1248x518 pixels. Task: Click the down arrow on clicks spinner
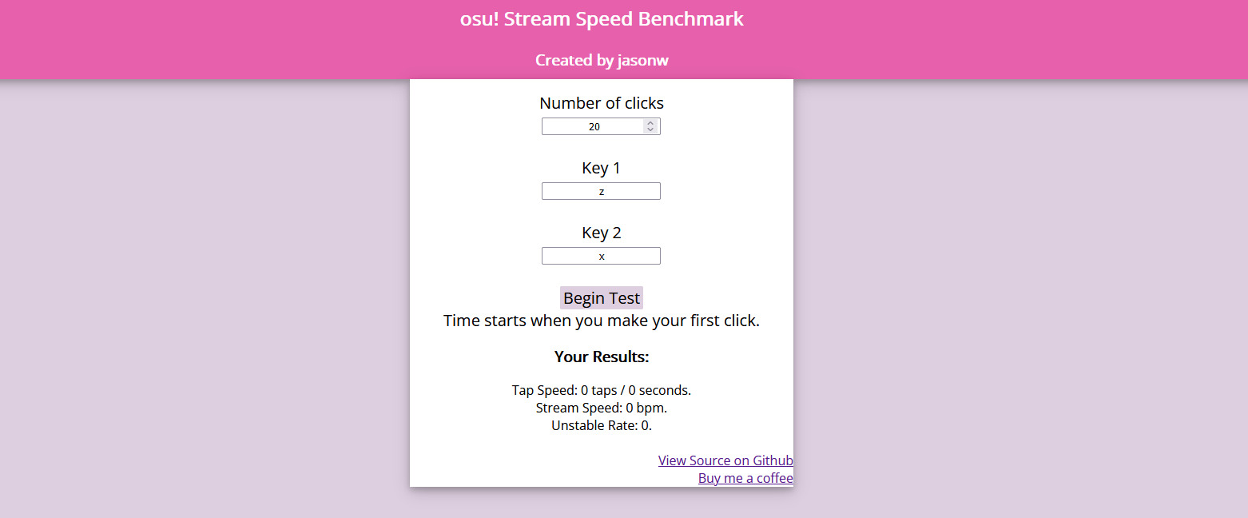click(650, 129)
